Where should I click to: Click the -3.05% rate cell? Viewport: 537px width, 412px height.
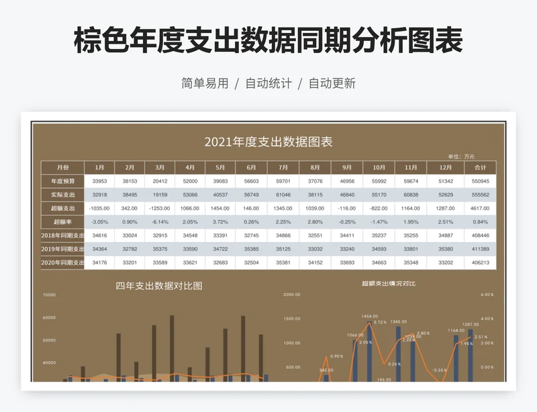coord(99,222)
